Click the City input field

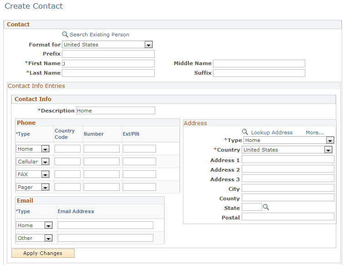[x=288, y=188]
